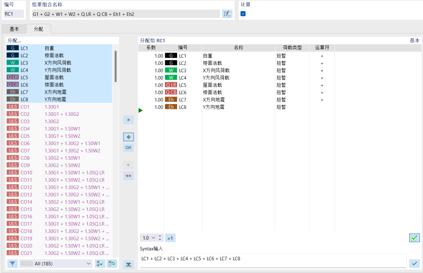The width and height of the screenshot is (423, 273).
Task: Add selected items with the red arrow button
Action: 128,120
